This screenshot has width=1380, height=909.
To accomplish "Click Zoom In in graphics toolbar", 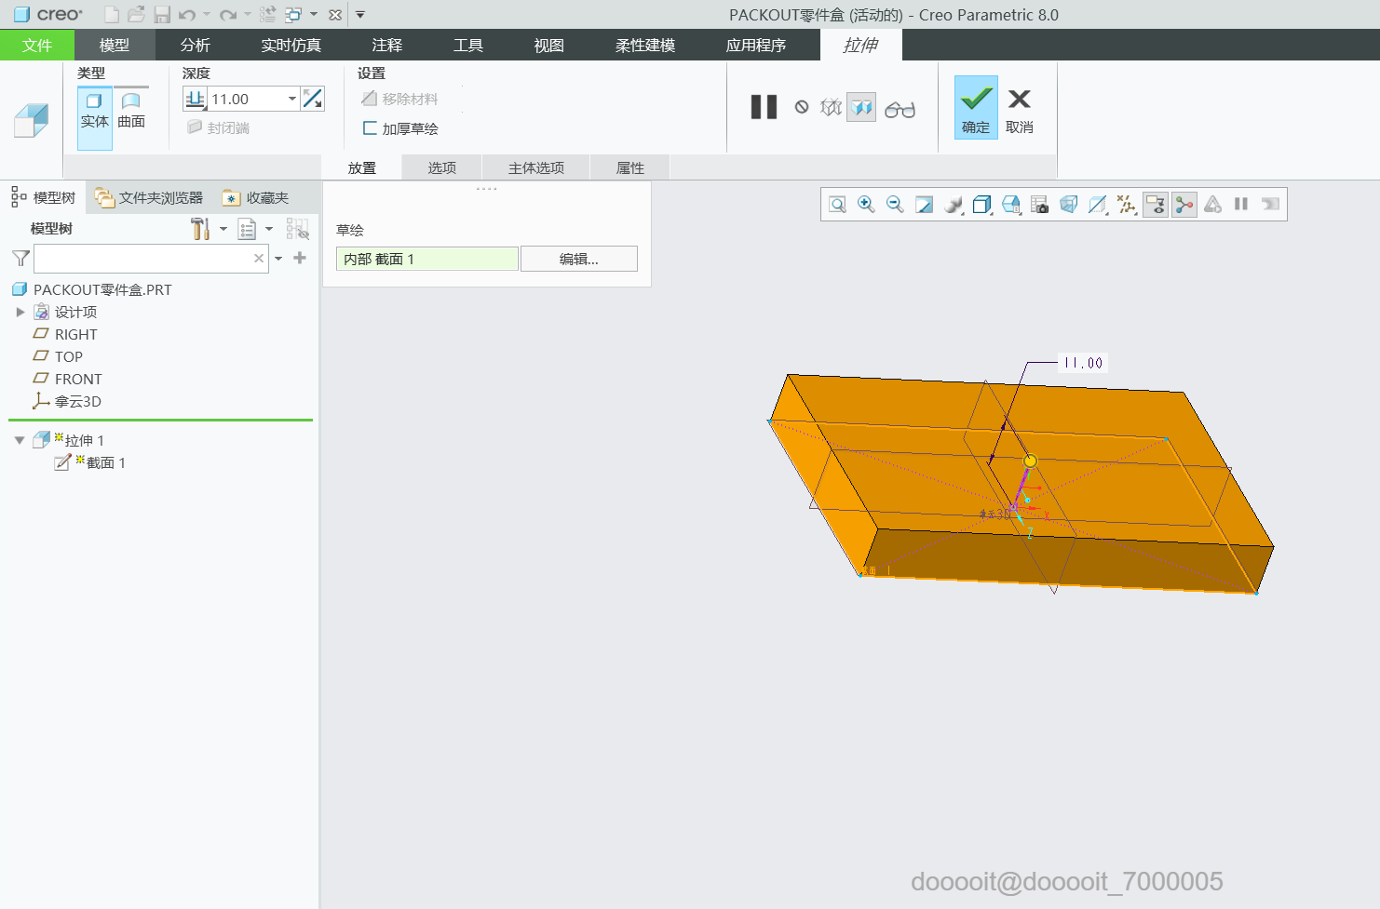I will tap(866, 205).
